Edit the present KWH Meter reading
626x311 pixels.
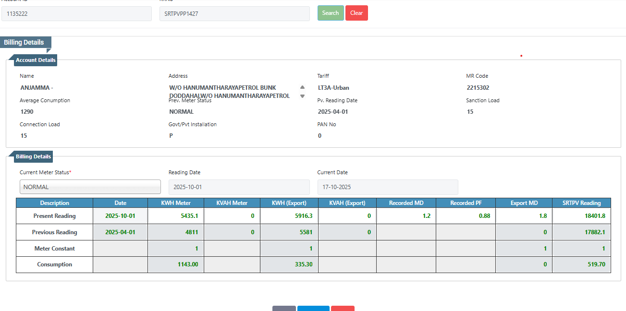point(176,216)
